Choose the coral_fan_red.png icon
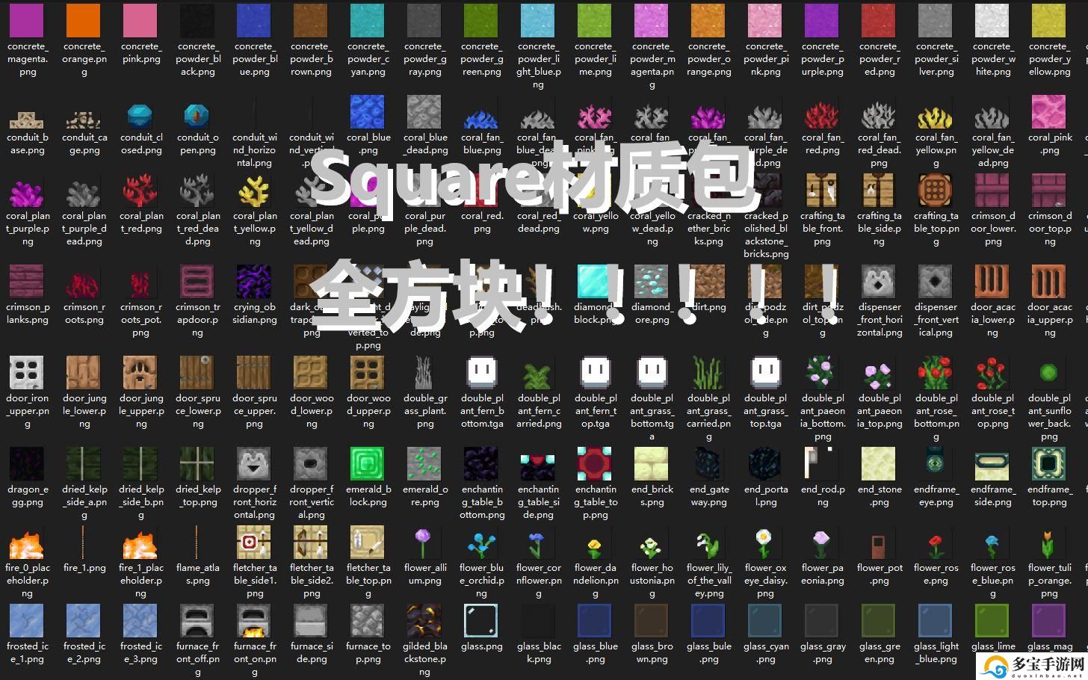The width and height of the screenshot is (1088, 680). [822, 116]
